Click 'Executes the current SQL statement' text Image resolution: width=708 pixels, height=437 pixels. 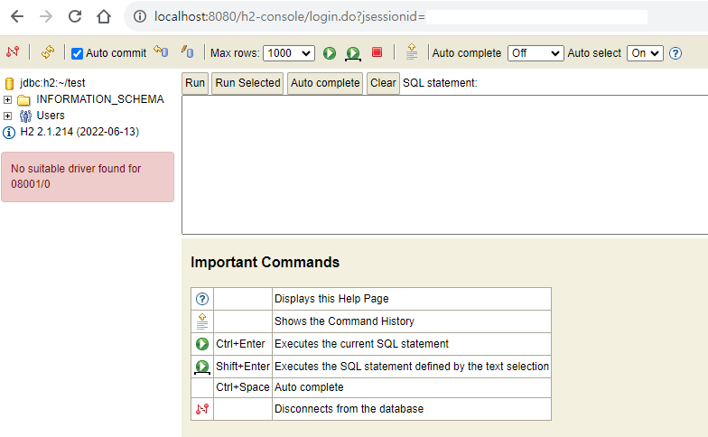pyautogui.click(x=361, y=344)
